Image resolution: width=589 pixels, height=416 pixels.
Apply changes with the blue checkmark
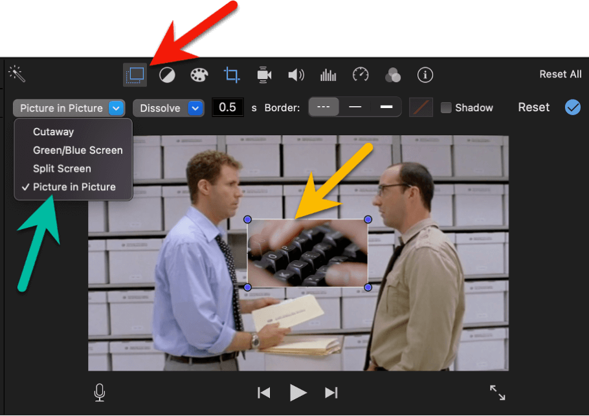[573, 107]
